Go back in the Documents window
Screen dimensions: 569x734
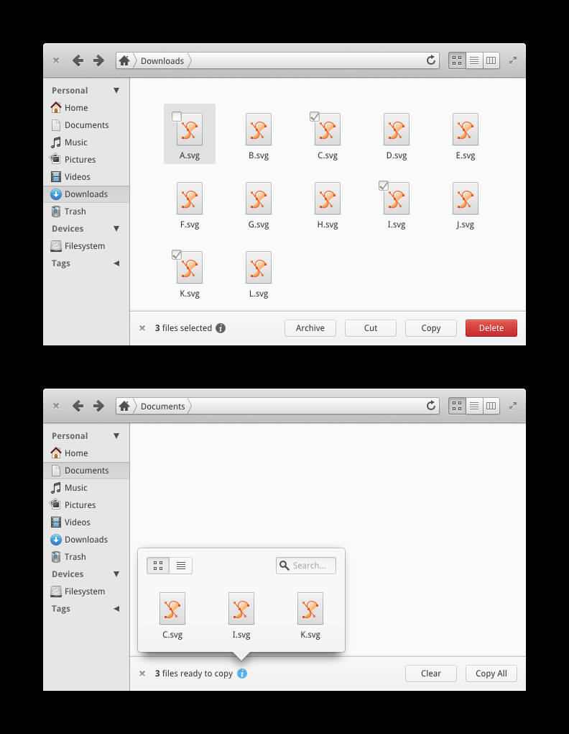pyautogui.click(x=78, y=406)
